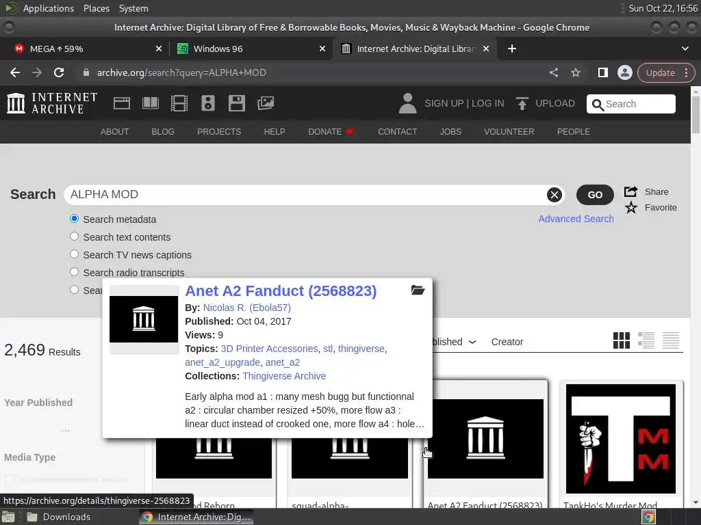Switch to compact list view
The width and height of the screenshot is (701, 525).
point(671,340)
